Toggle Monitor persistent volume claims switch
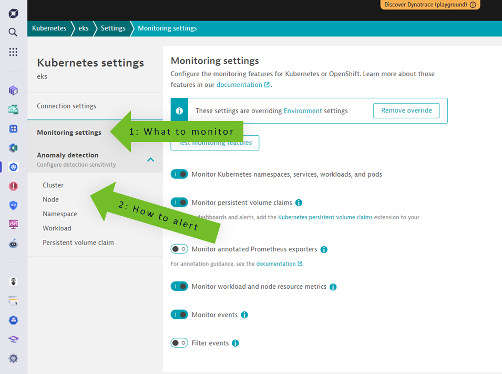Screen dimensions: 502x374 [x=179, y=203]
